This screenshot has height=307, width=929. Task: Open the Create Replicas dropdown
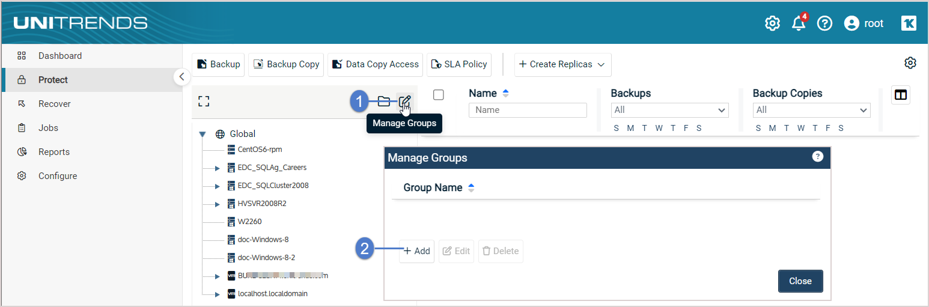(562, 64)
